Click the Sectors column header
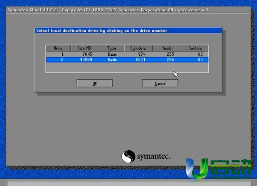Viewport: 257px width, 186px height. 195,48
